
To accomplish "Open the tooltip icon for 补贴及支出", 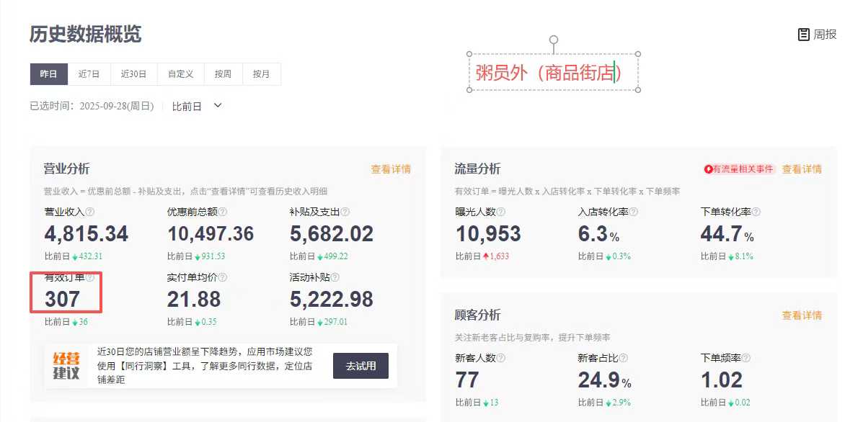I will (x=345, y=212).
